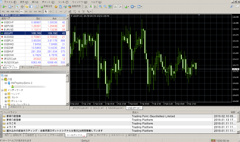This screenshot has width=240, height=142.
Task: Click the search magnifier icon
Action: coord(232,7)
